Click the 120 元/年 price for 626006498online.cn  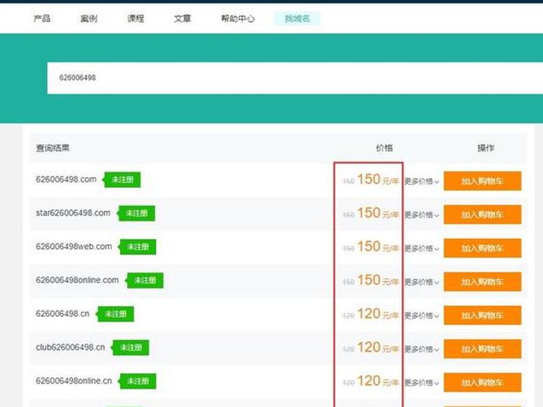pos(378,381)
